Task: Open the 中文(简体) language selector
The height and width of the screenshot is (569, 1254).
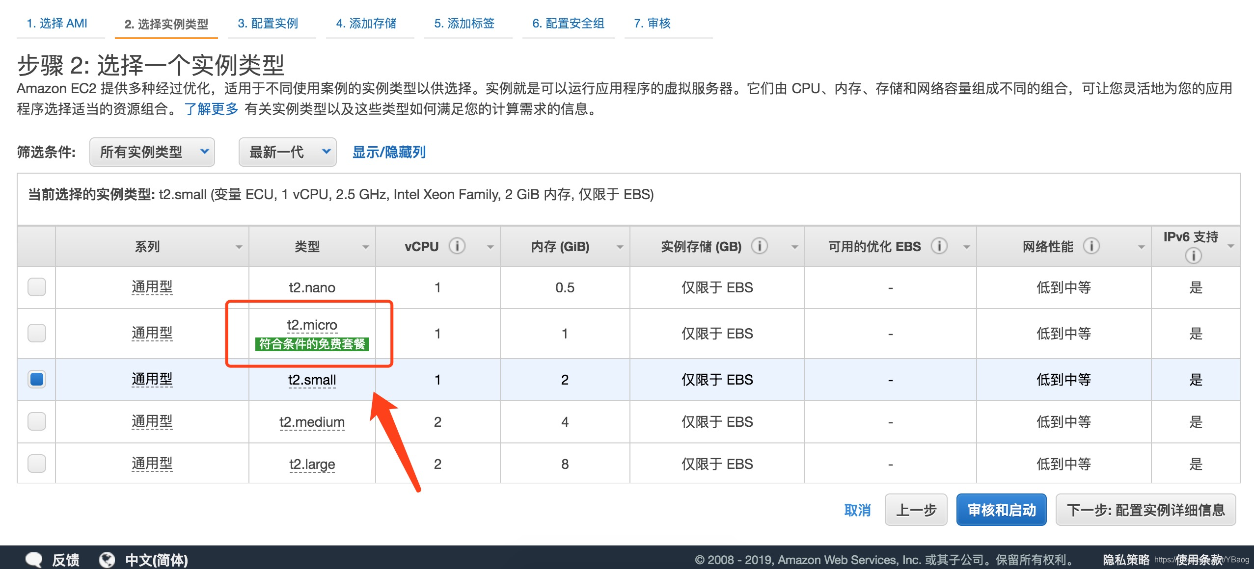Action: [157, 560]
